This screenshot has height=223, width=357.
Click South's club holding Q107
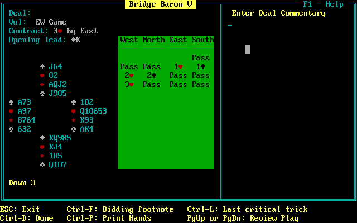(57, 165)
